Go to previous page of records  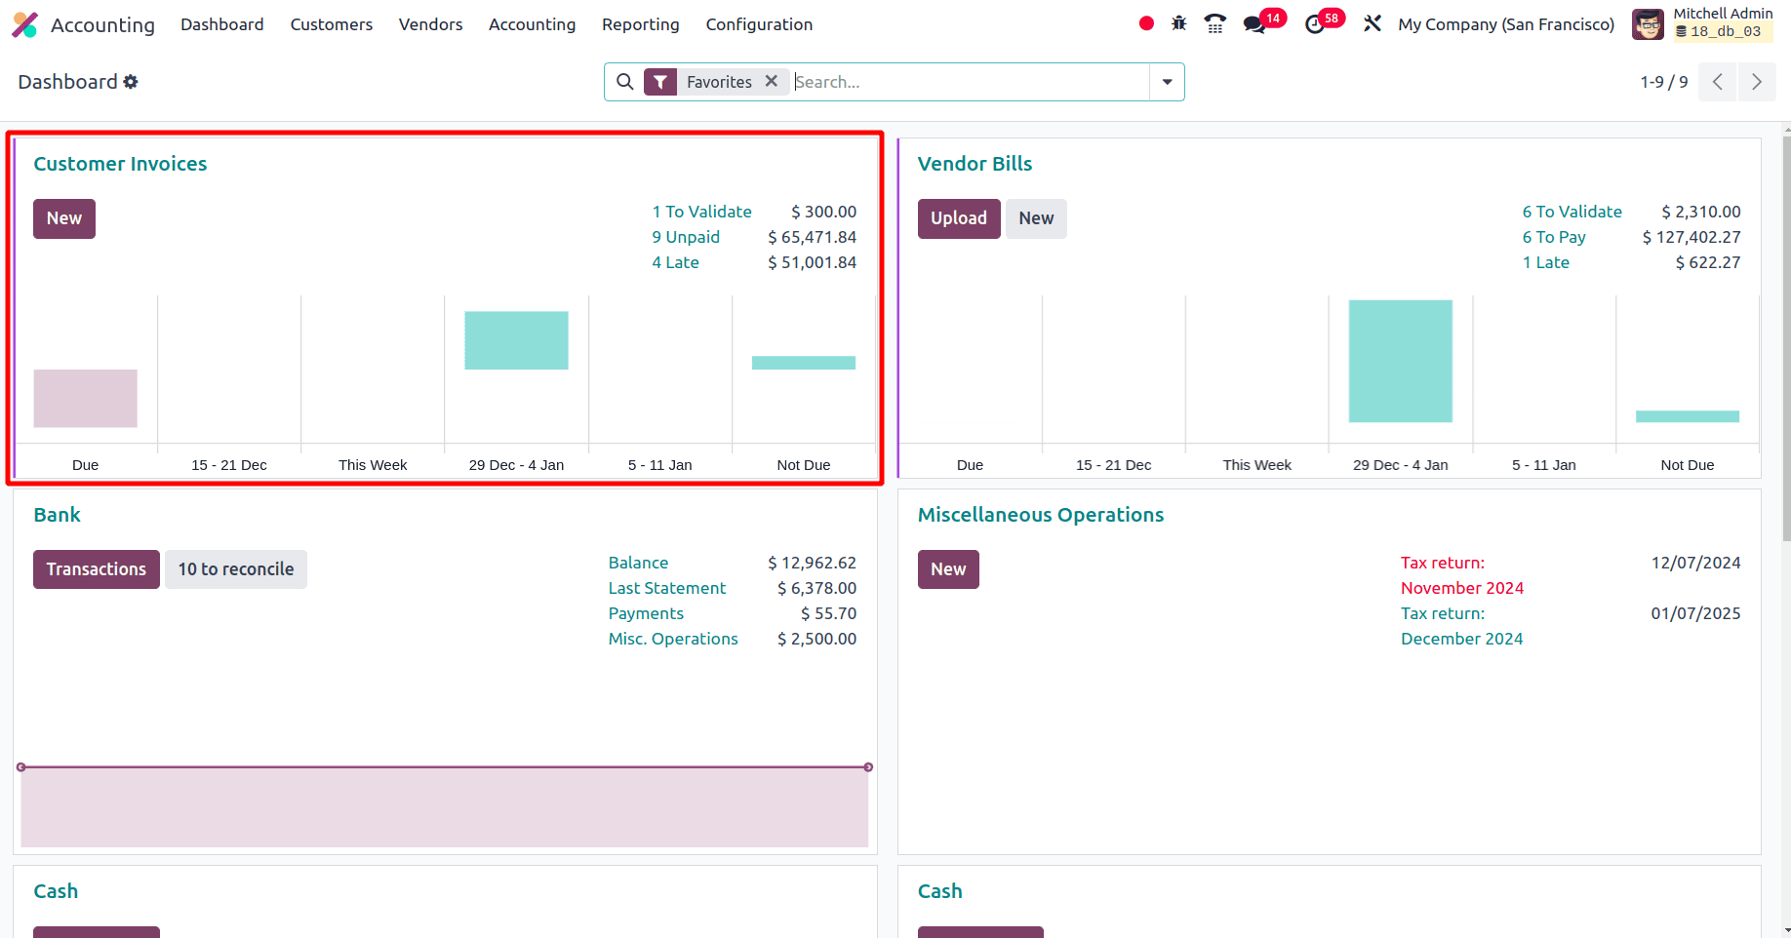1718,82
